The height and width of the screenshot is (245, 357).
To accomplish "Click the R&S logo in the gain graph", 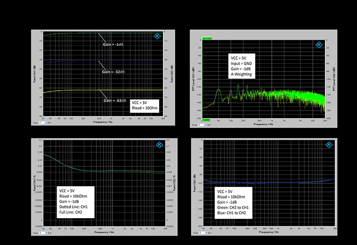I will [157, 36].
